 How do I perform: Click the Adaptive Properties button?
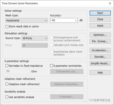point(67,84)
